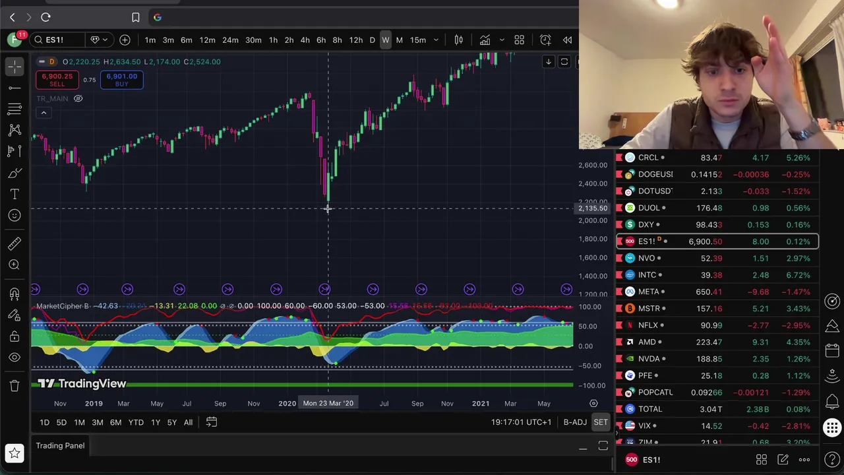844x475 pixels.
Task: Open the details more options dots
Action: [804, 460]
